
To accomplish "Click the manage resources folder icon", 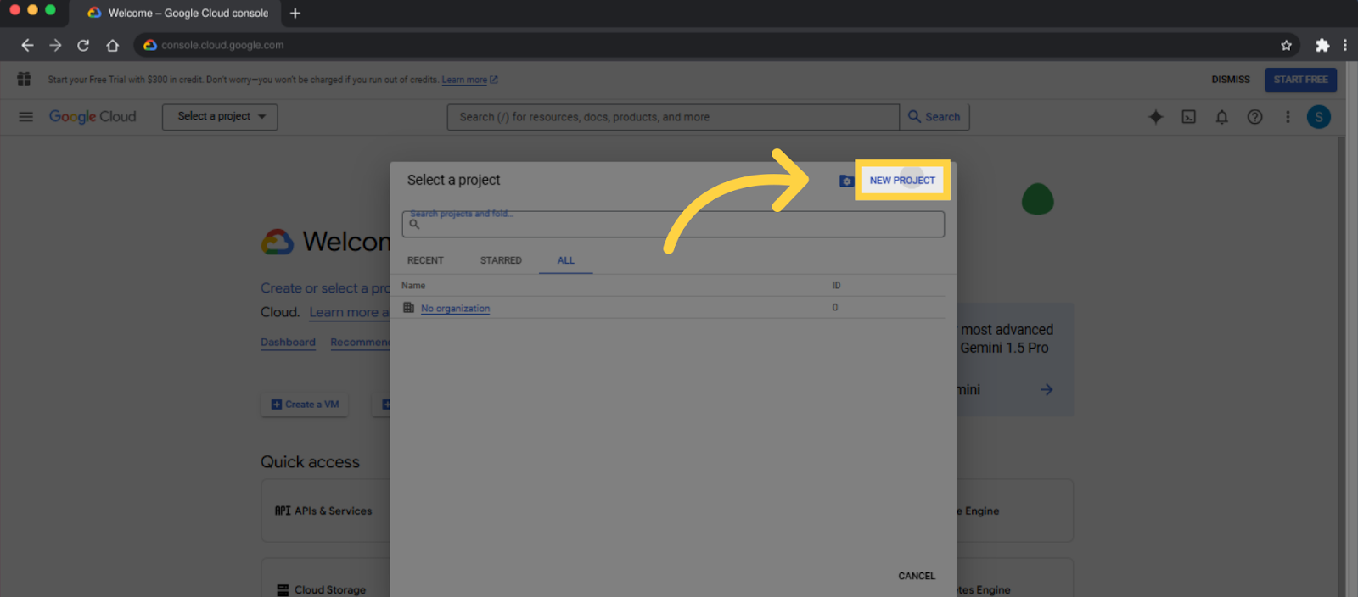I will pos(846,181).
